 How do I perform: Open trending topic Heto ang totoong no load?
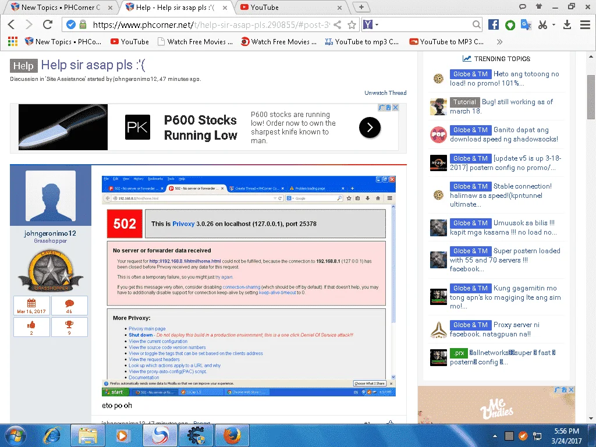(505, 79)
